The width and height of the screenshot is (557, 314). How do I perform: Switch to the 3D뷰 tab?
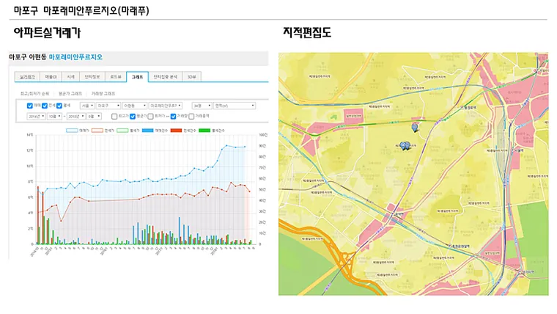pos(191,77)
